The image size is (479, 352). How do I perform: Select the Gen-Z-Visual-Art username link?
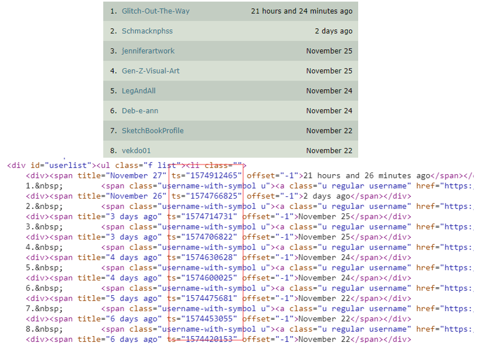pos(151,71)
